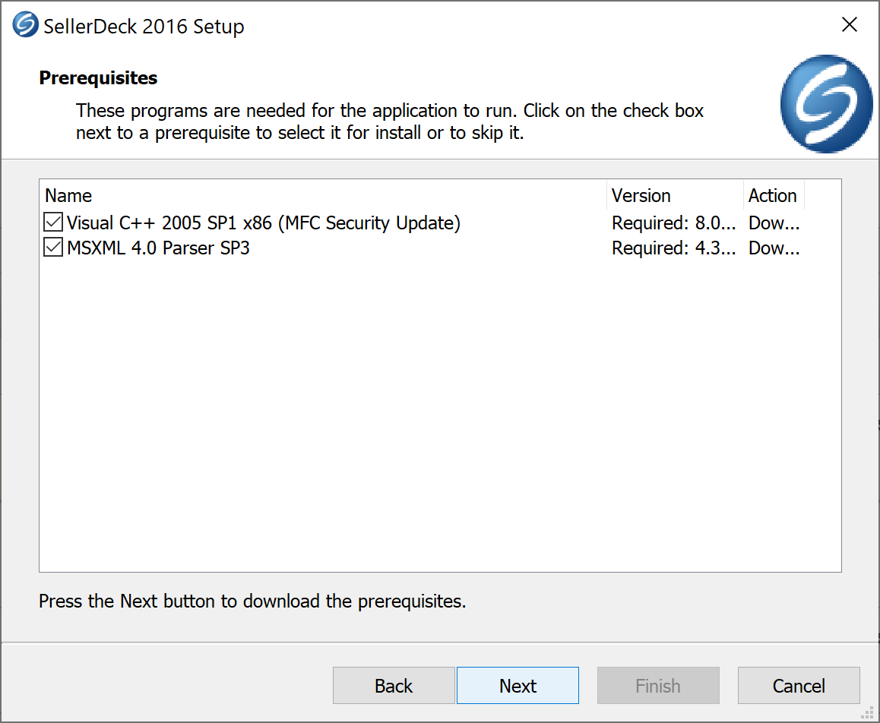Screen dimensions: 880x723
Task: Uncheck the Visual C++ 2005 SP1 x86 checkbox
Action: [x=53, y=223]
